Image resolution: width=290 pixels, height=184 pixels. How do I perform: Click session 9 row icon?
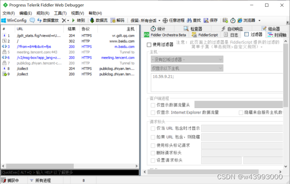tap(4, 74)
